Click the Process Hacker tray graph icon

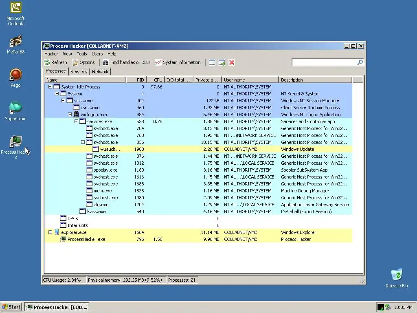(381, 307)
